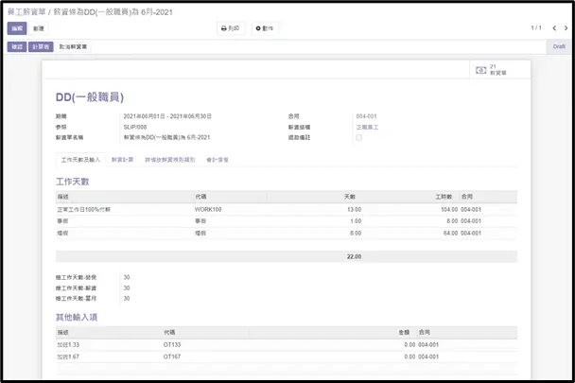Switch to the 工作天數及輸入 tab
575x383 pixels.
[x=80, y=160]
